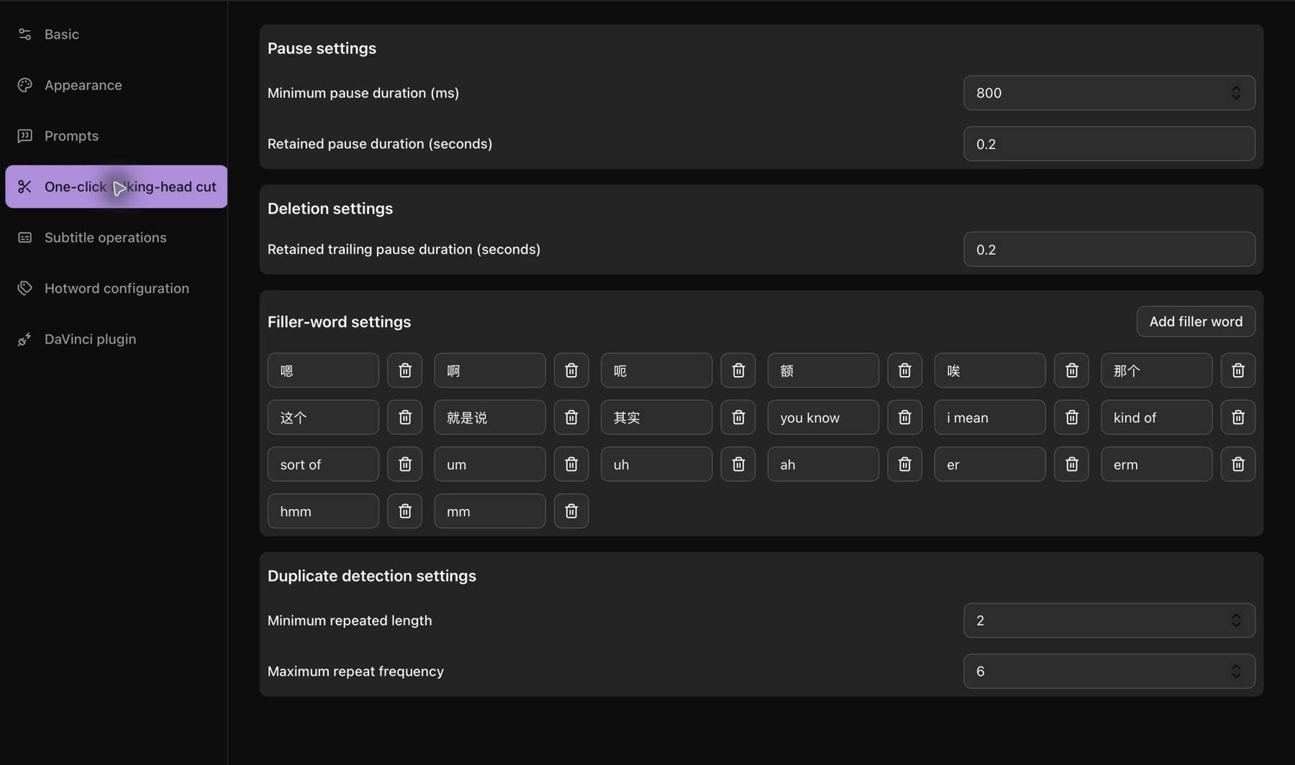Viewport: 1295px width, 765px height.
Task: Edit the 'sort of' filler word field
Action: (x=323, y=464)
